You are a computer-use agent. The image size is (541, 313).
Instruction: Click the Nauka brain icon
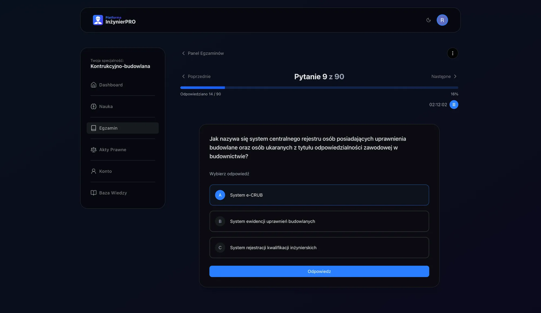tap(94, 107)
